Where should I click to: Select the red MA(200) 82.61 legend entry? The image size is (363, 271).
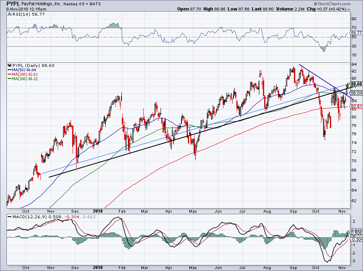click(x=23, y=74)
